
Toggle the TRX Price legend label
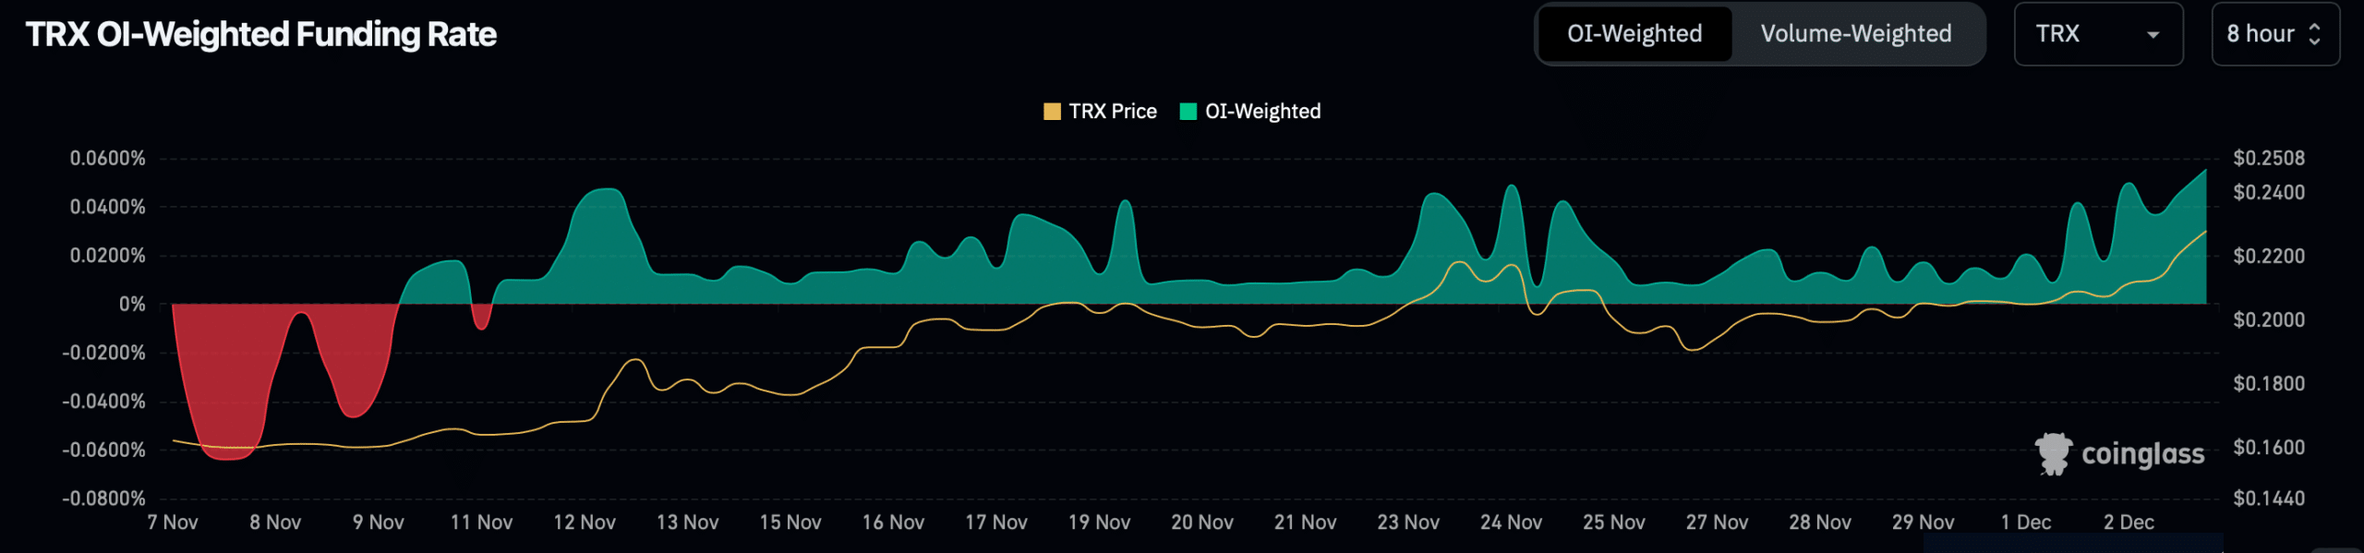click(x=1112, y=112)
